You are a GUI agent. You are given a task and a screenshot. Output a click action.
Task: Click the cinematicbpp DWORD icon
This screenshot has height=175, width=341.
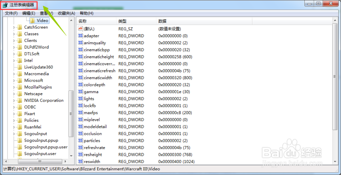click(80, 49)
